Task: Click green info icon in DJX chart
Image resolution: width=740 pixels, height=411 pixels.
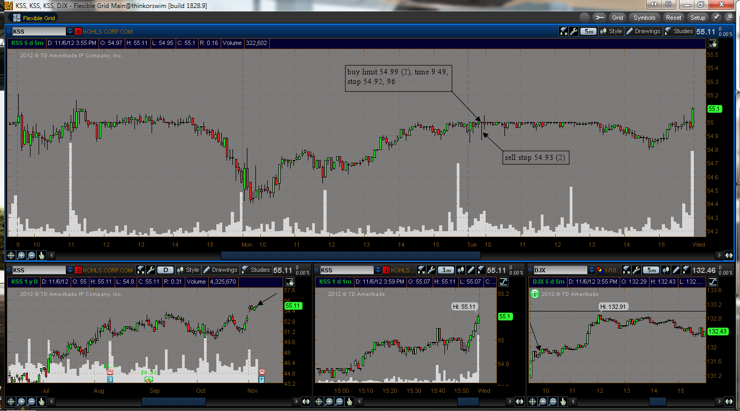Action: point(534,294)
